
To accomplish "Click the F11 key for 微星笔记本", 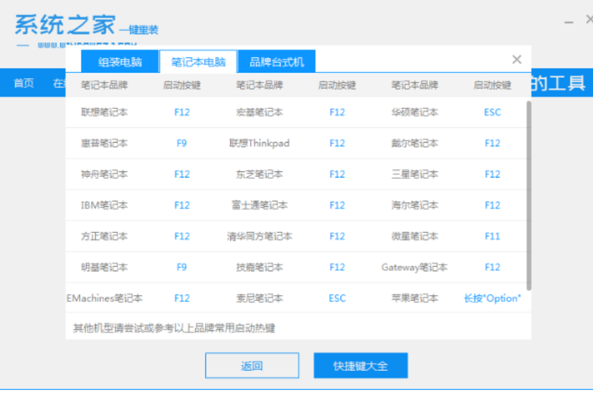I will 493,236.
